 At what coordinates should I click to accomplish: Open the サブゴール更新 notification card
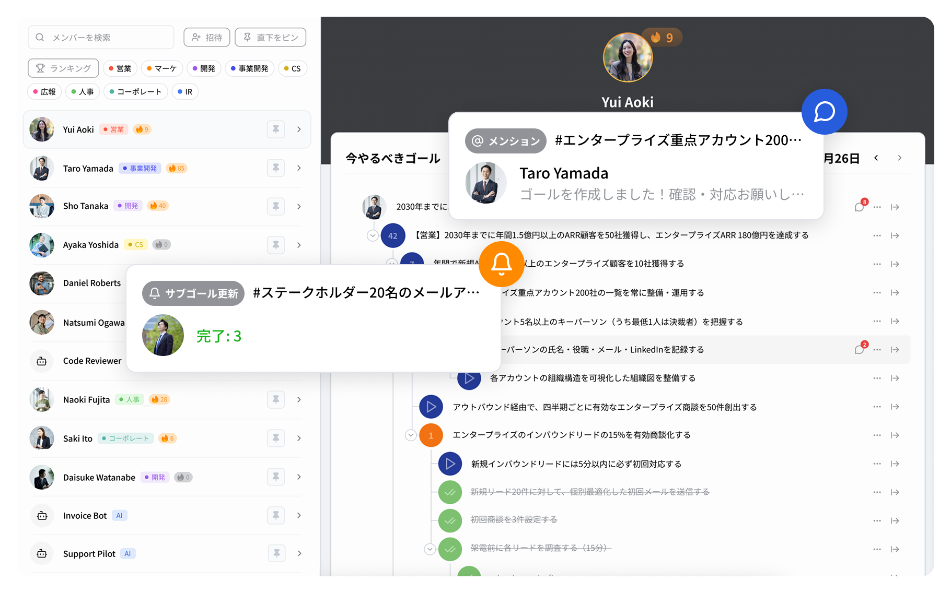[314, 318]
